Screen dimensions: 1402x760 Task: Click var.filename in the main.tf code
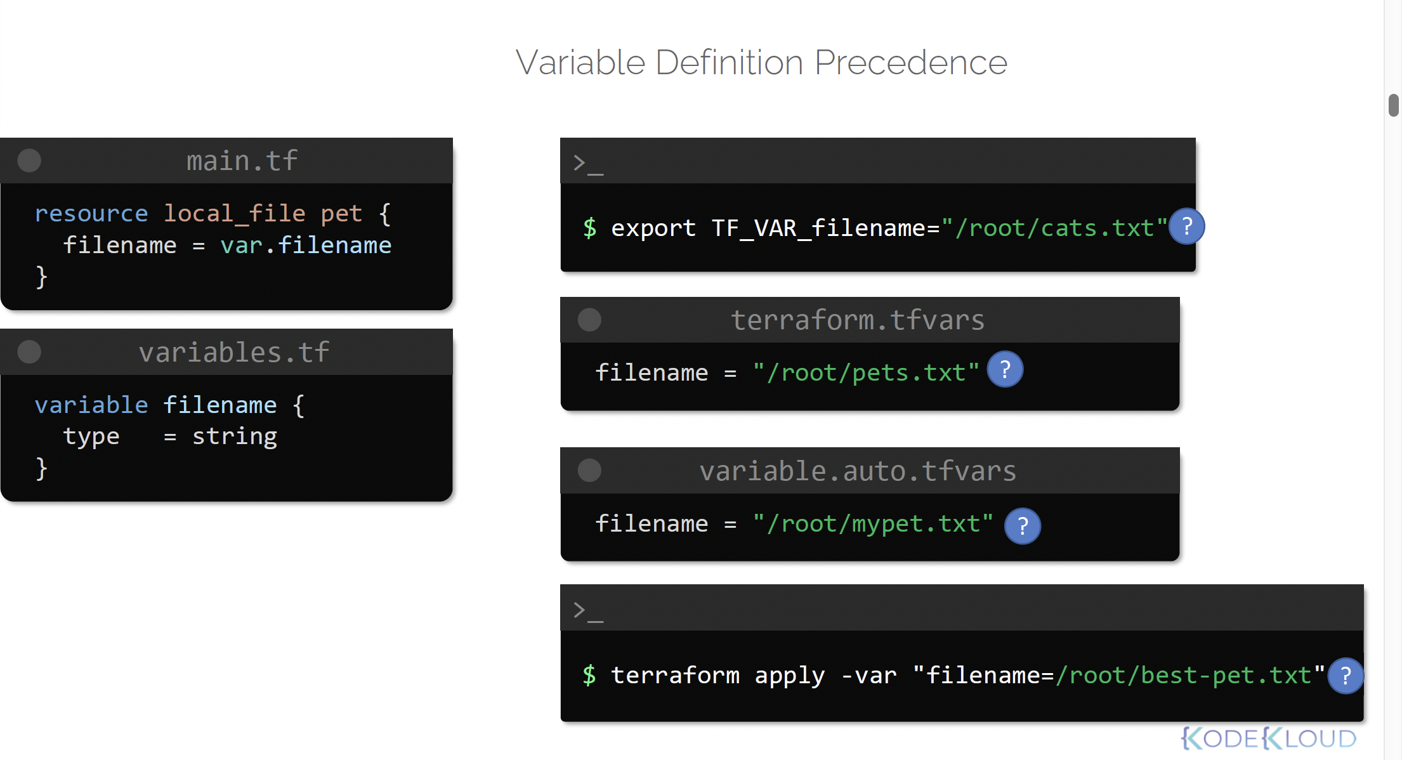pyautogui.click(x=306, y=246)
